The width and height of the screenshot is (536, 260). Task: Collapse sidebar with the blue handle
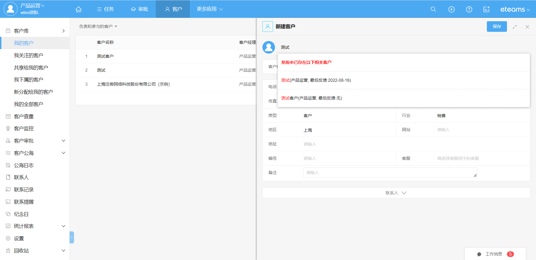(72, 237)
